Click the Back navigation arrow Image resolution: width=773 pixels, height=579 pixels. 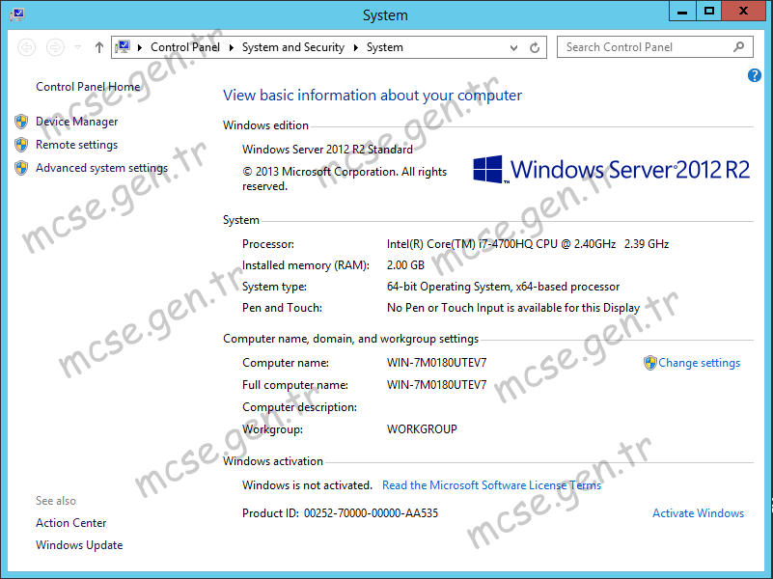27,47
